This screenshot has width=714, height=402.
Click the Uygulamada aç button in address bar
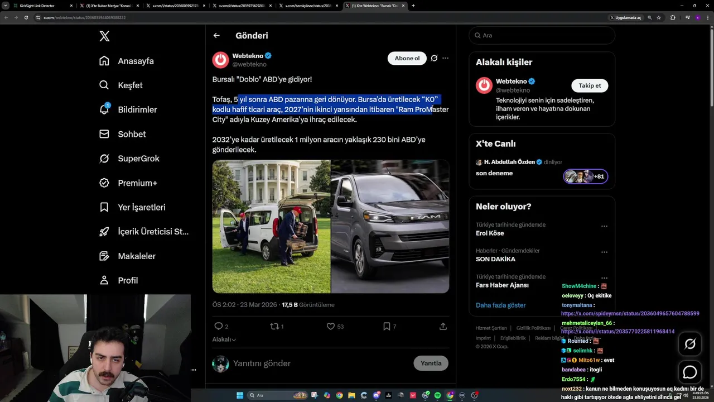(625, 17)
